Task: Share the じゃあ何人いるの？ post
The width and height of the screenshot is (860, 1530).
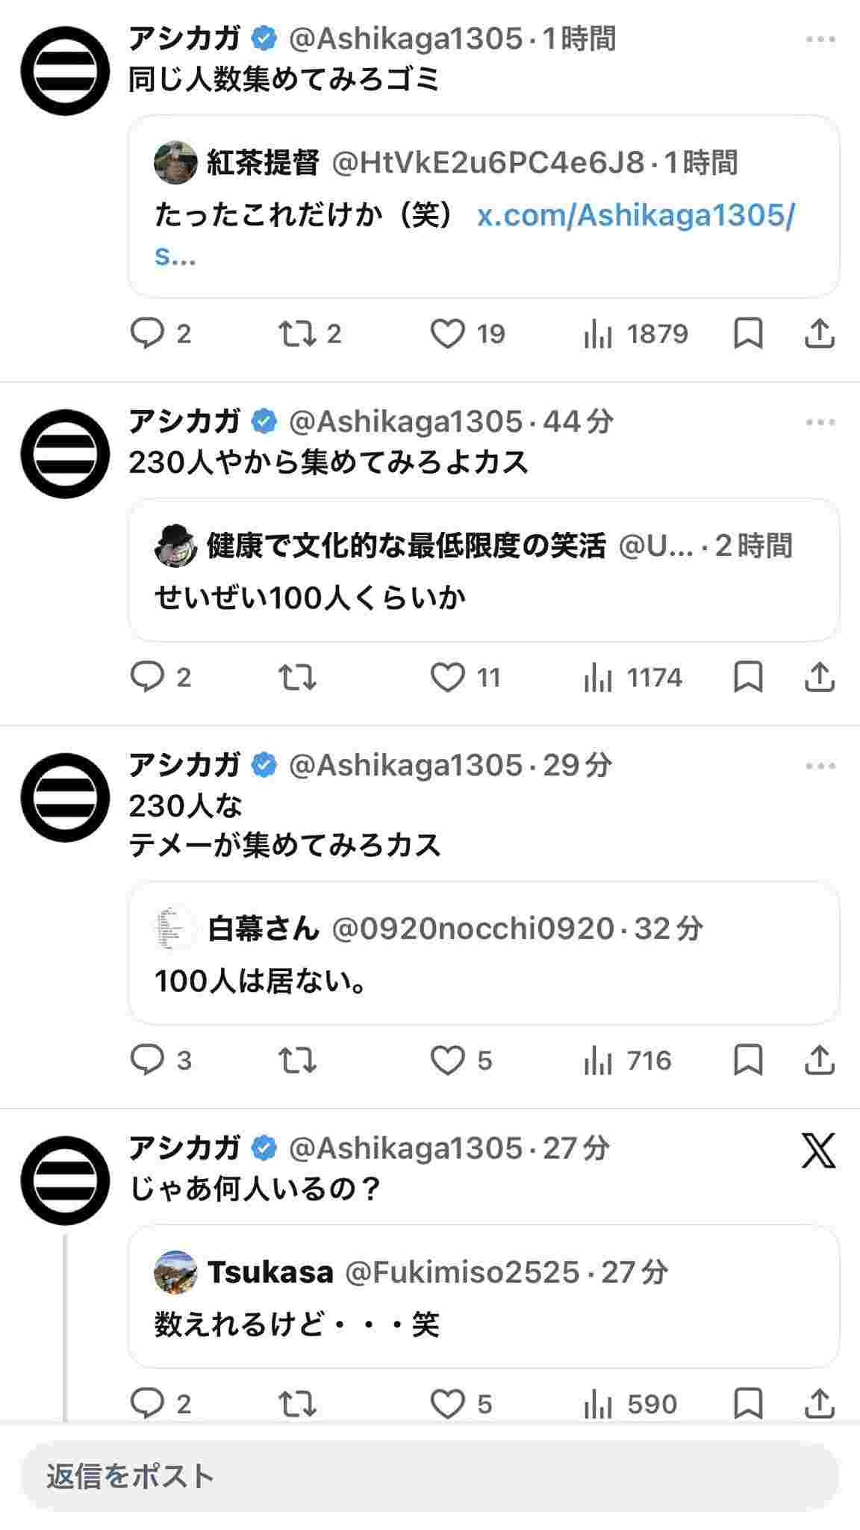Action: click(x=819, y=1404)
